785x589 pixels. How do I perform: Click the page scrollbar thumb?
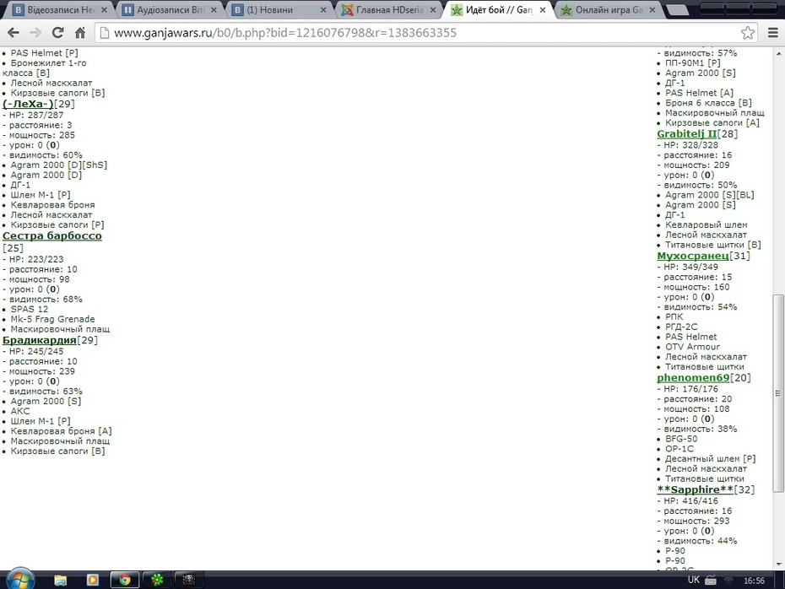tap(778, 393)
